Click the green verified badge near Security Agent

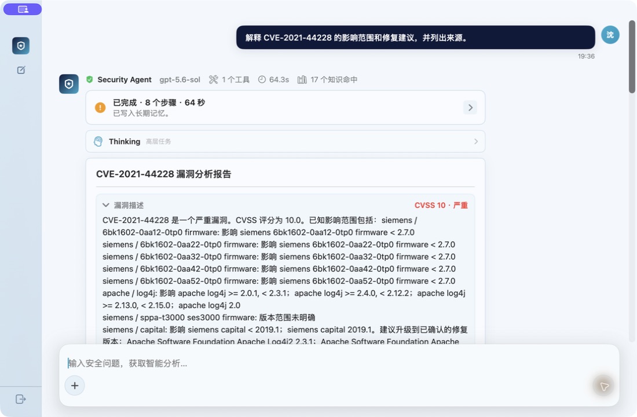[x=90, y=79]
